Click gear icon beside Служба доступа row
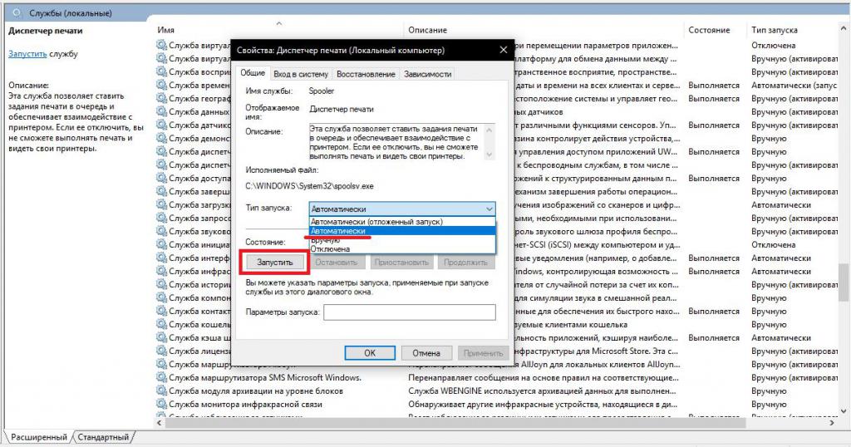Screen dimensions: 851x447 coord(162,178)
